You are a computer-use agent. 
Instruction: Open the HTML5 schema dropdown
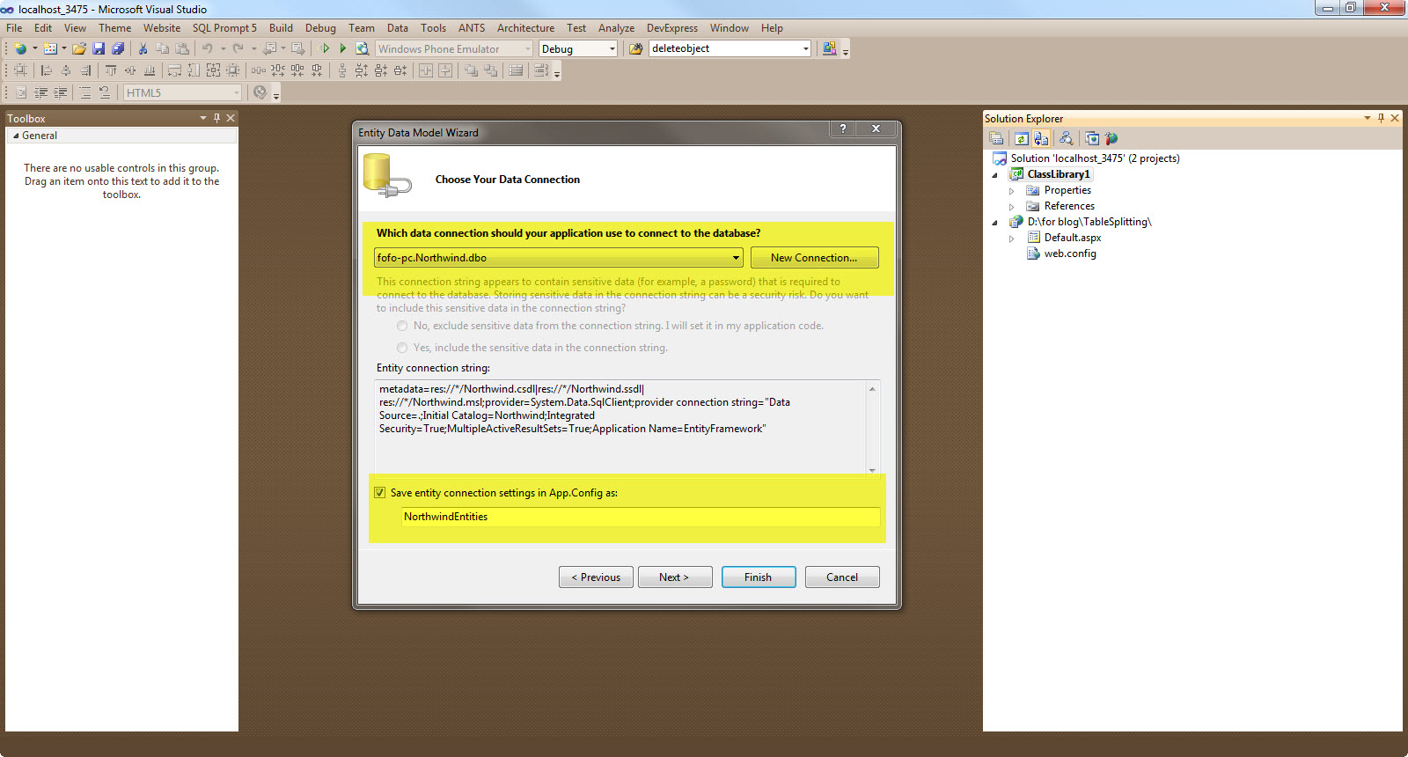coord(237,92)
